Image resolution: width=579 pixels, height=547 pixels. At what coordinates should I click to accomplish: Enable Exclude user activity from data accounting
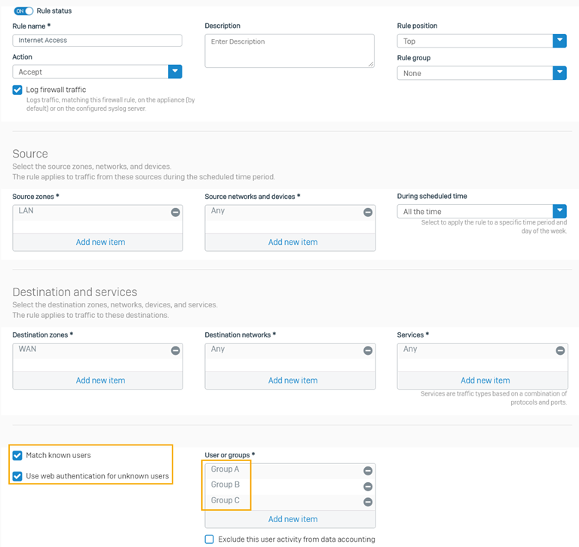pyautogui.click(x=210, y=539)
